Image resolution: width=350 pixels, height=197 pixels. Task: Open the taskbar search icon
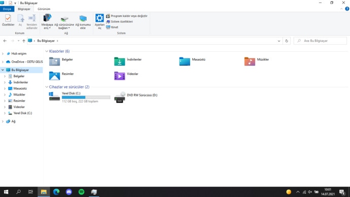(19, 192)
